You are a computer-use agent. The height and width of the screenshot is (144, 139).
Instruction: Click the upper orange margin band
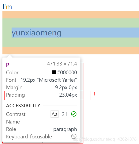(x=71, y=15)
